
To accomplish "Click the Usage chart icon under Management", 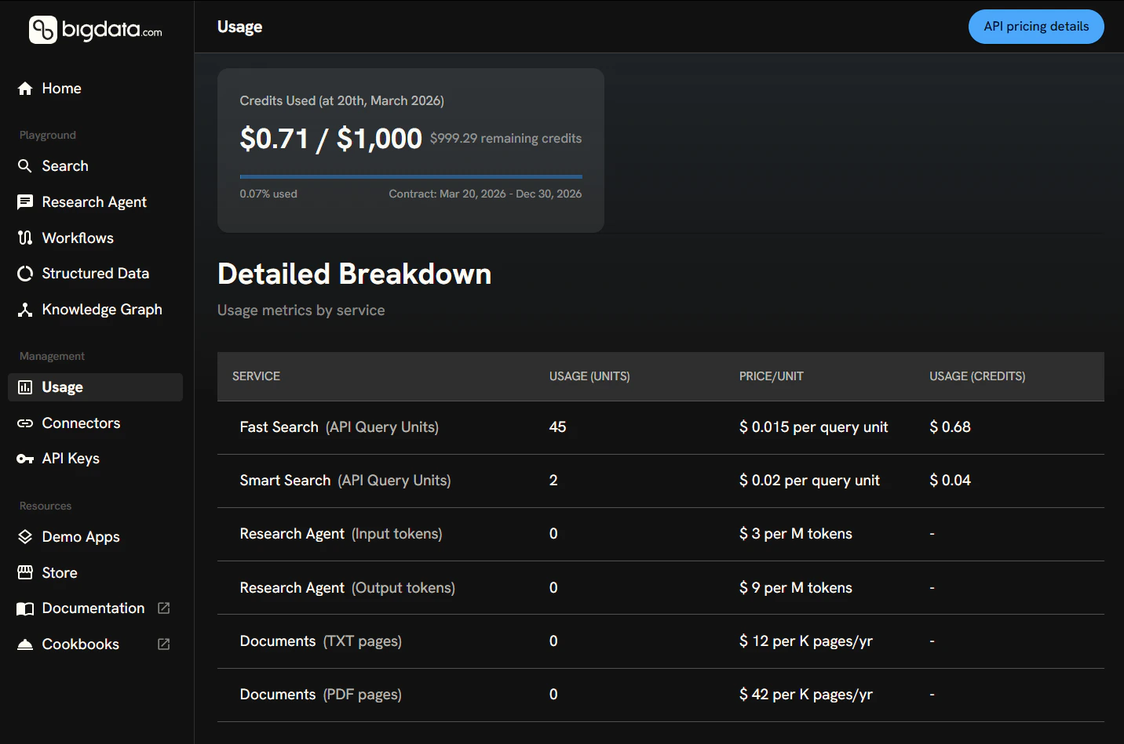I will [24, 387].
